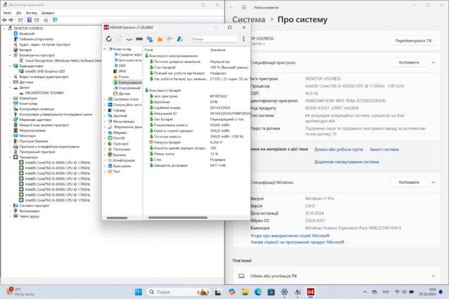Open Домен або робоча група link
449x299 pixels.
(x=339, y=150)
